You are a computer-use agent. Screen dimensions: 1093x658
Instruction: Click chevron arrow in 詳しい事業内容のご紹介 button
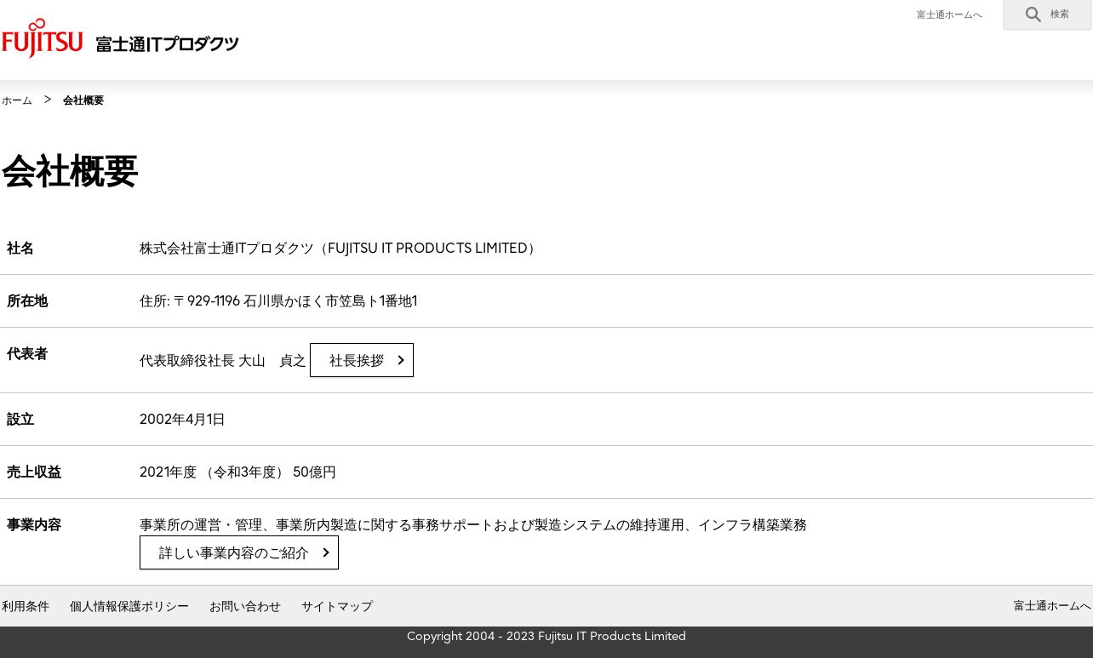coord(326,552)
